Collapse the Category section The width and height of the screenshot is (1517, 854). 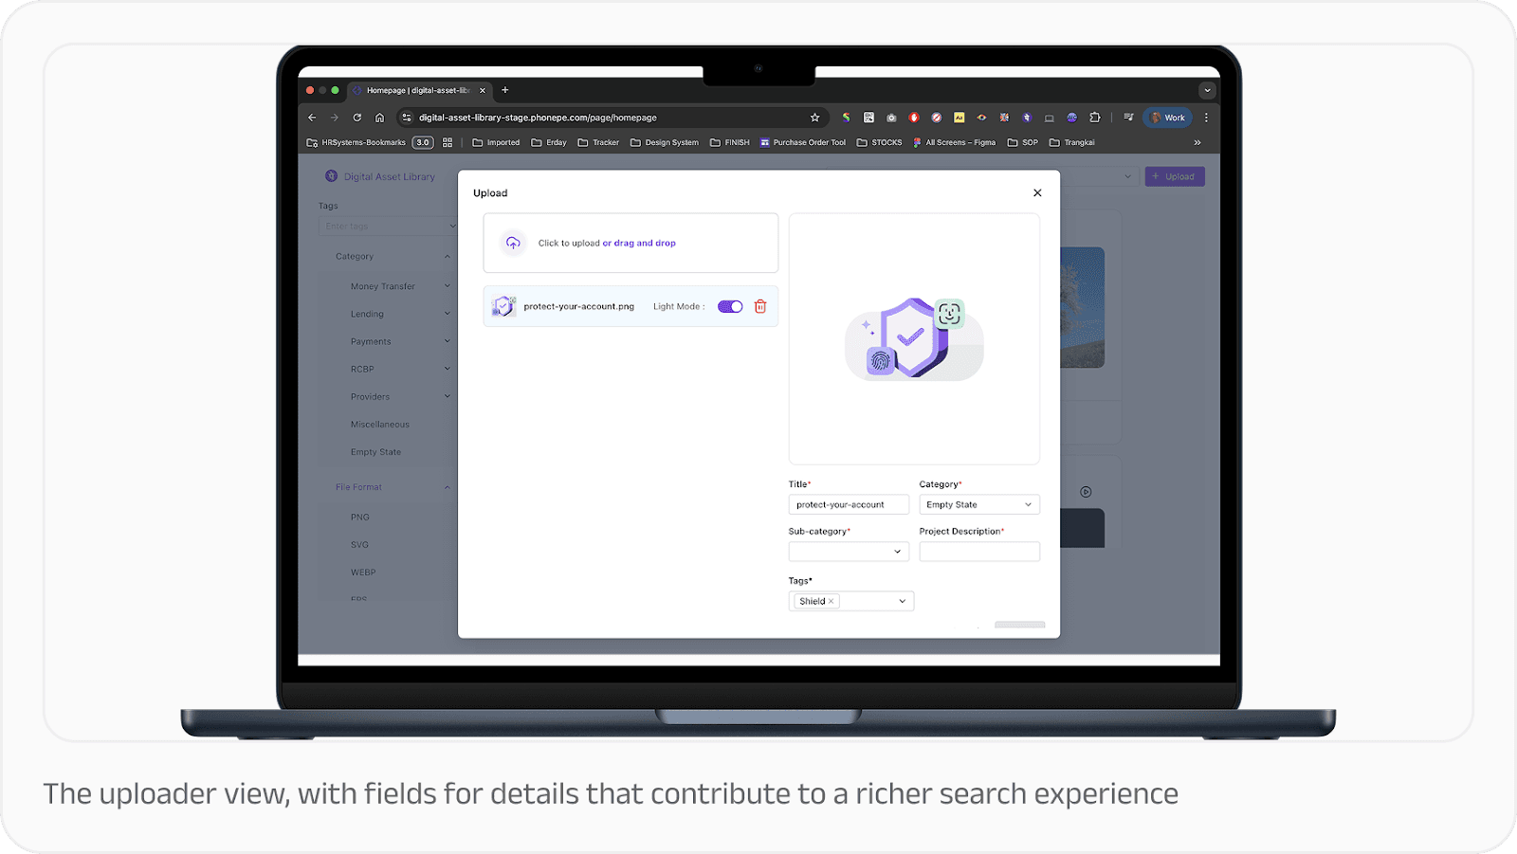coord(448,256)
